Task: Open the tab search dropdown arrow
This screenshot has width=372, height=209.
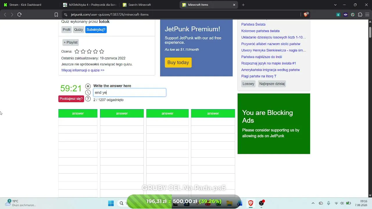Action: [x=335, y=5]
